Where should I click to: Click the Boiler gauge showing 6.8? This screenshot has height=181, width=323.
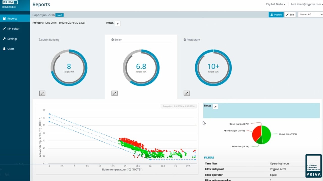point(141,68)
